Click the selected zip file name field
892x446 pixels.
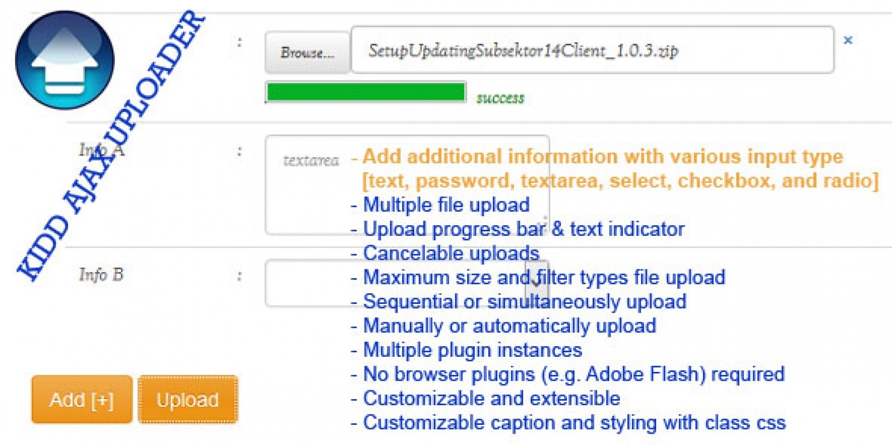(592, 50)
